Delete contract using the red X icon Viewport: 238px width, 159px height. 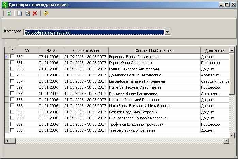coord(35,14)
